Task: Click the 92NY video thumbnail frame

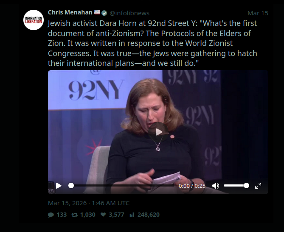Action: pos(158,132)
